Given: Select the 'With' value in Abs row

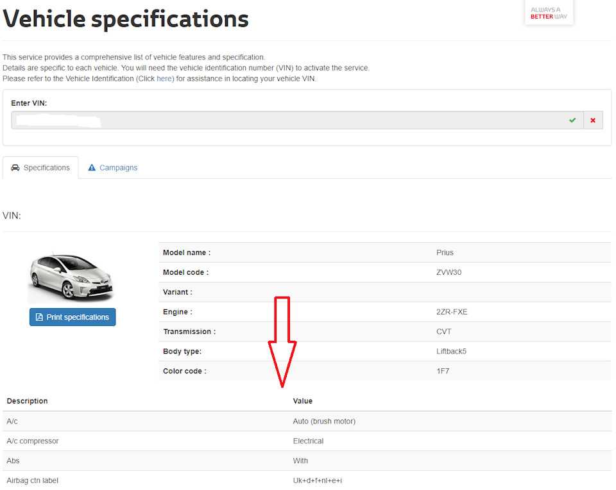Looking at the screenshot, I should coord(300,461).
